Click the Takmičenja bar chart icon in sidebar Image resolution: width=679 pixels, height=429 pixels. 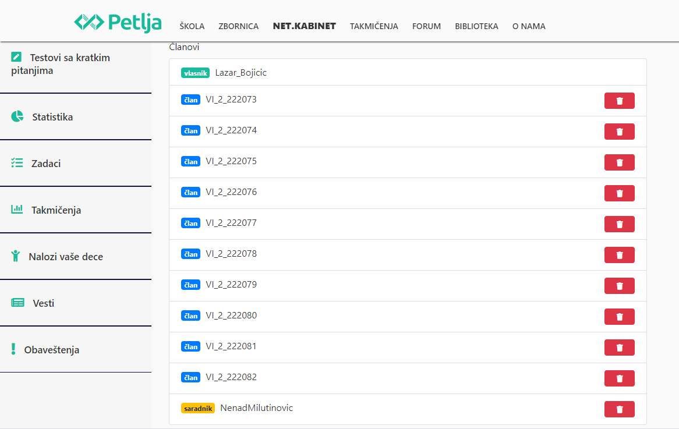17,210
